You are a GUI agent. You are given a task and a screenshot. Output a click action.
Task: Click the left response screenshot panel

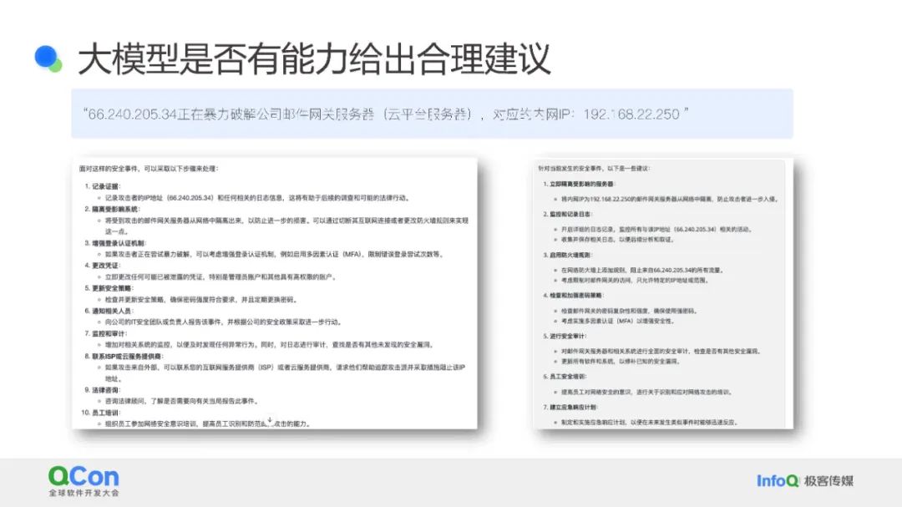coord(275,293)
